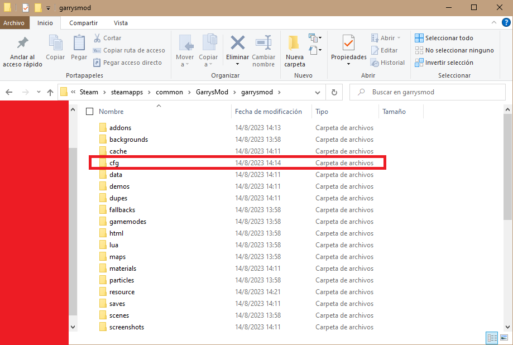Screen dimensions: 513x345
Task: Open the Copiar a menu
Action: 208,51
